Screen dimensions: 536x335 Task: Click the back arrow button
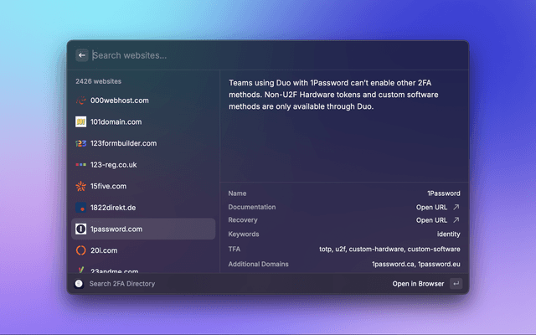tap(82, 55)
